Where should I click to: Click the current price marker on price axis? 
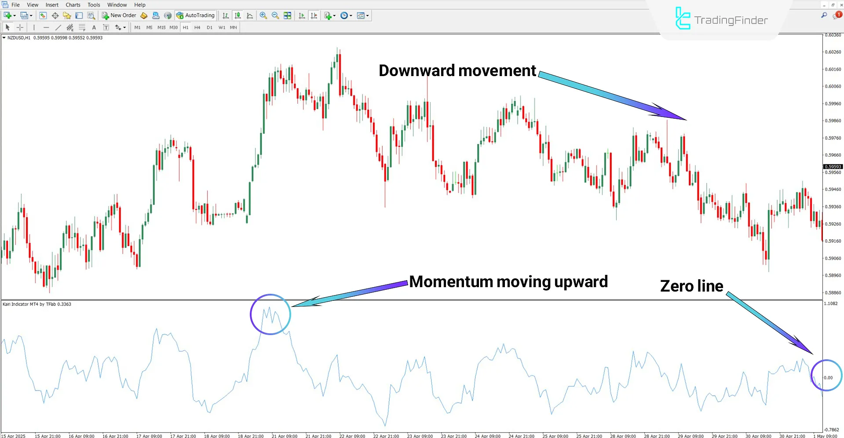[833, 166]
